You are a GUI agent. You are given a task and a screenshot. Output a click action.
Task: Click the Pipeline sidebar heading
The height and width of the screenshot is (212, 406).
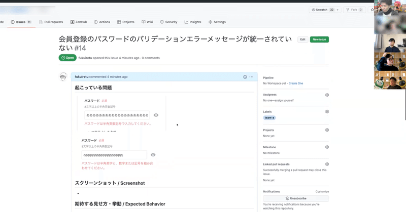pyautogui.click(x=268, y=78)
